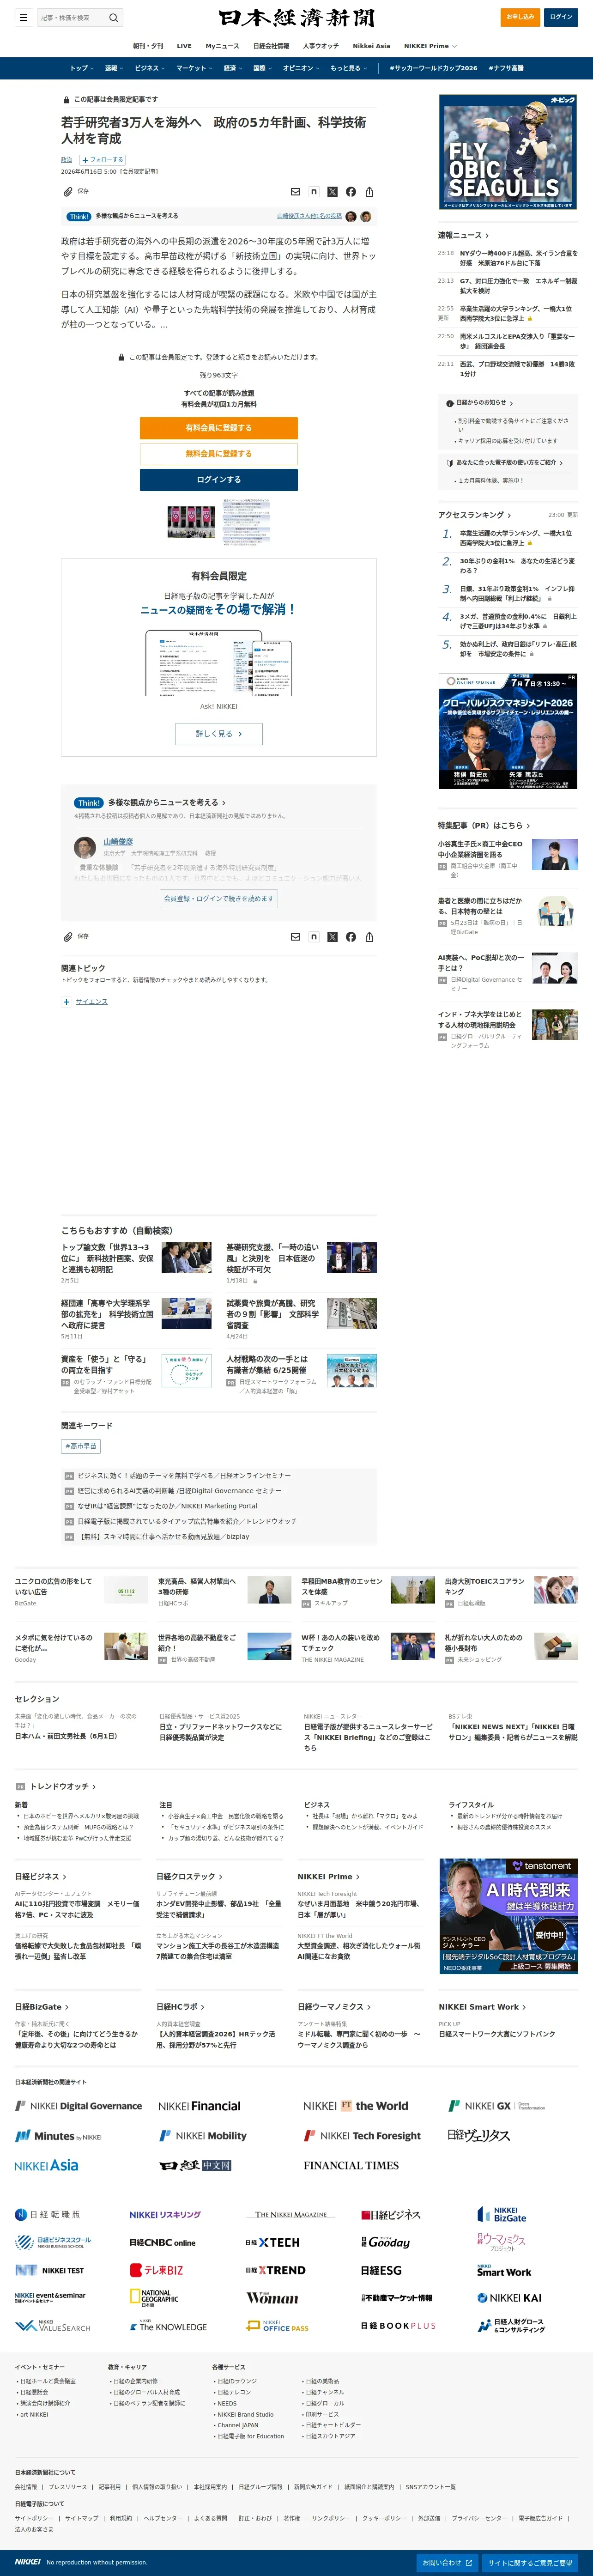Click the dark blue ログインする button
The height and width of the screenshot is (2576, 593).
[x=218, y=480]
